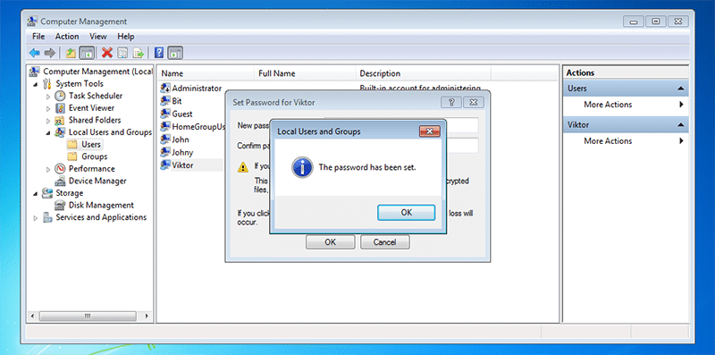Expand the Event Viewer node

pyautogui.click(x=49, y=108)
